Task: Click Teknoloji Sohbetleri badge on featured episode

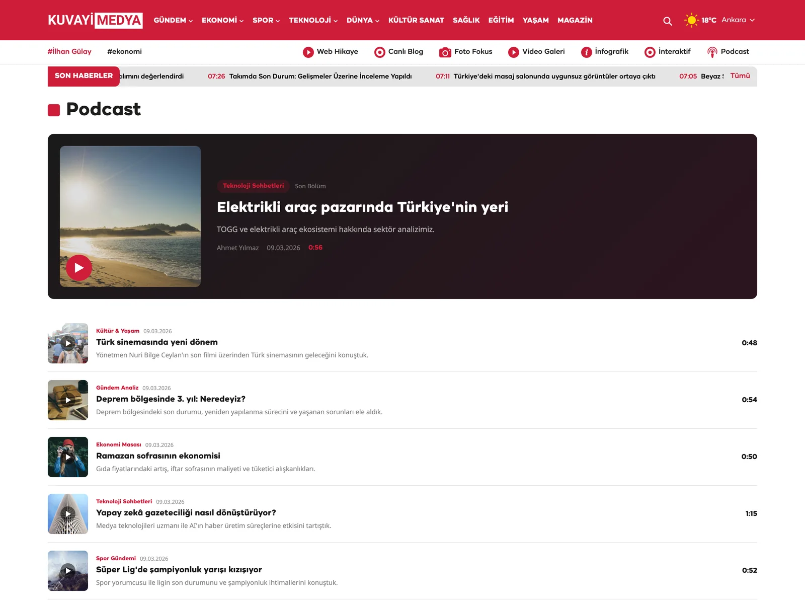Action: click(x=253, y=186)
